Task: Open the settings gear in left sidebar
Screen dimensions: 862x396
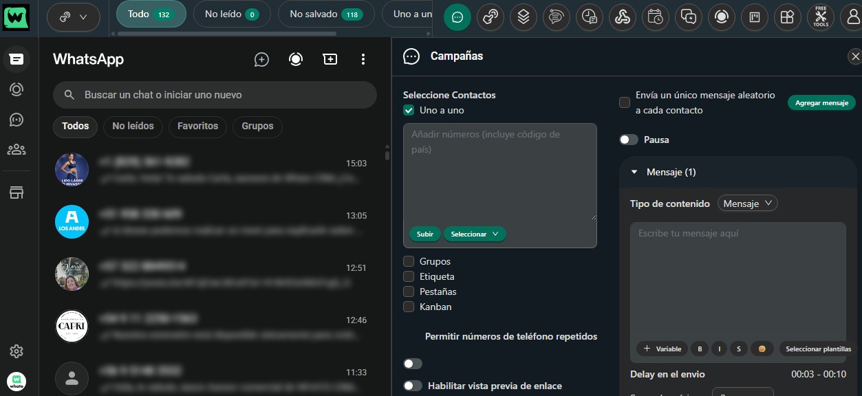Action: (x=17, y=351)
